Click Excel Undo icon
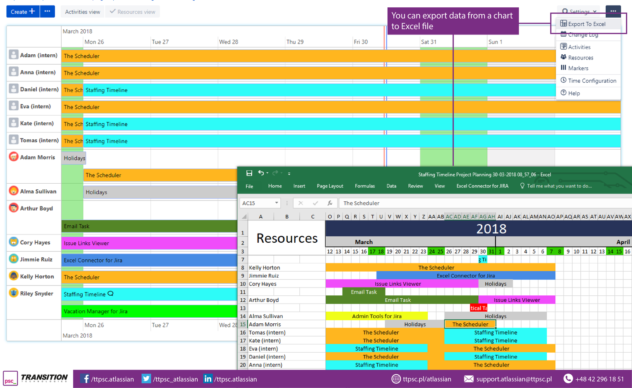The height and width of the screenshot is (388, 632). tap(261, 173)
